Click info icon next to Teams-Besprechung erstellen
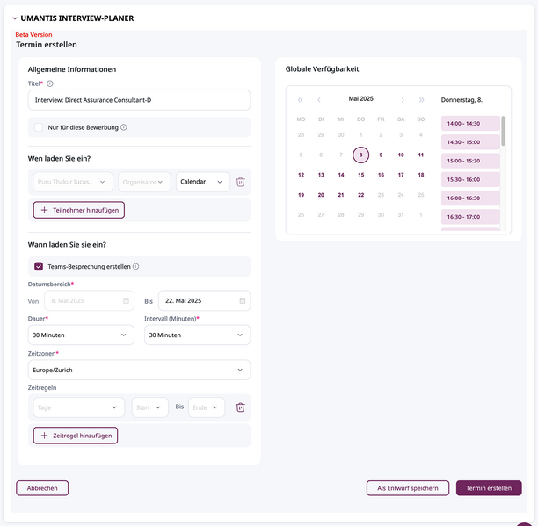 click(136, 267)
